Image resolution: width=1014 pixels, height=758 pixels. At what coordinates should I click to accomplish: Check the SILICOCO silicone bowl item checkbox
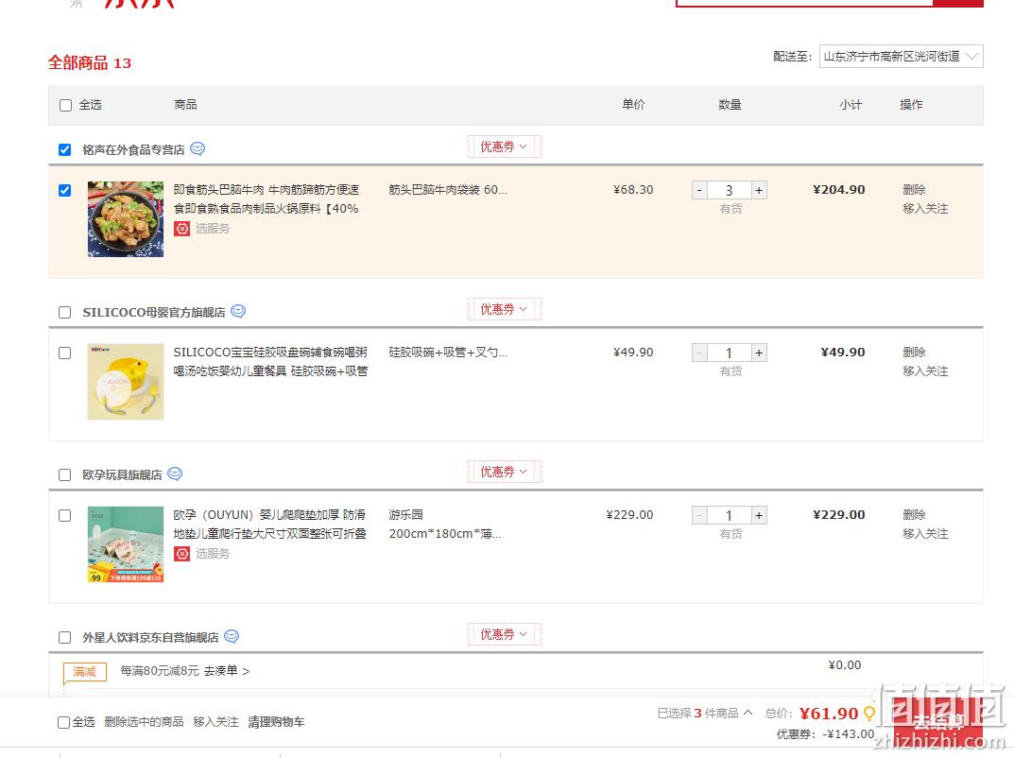pos(64,353)
